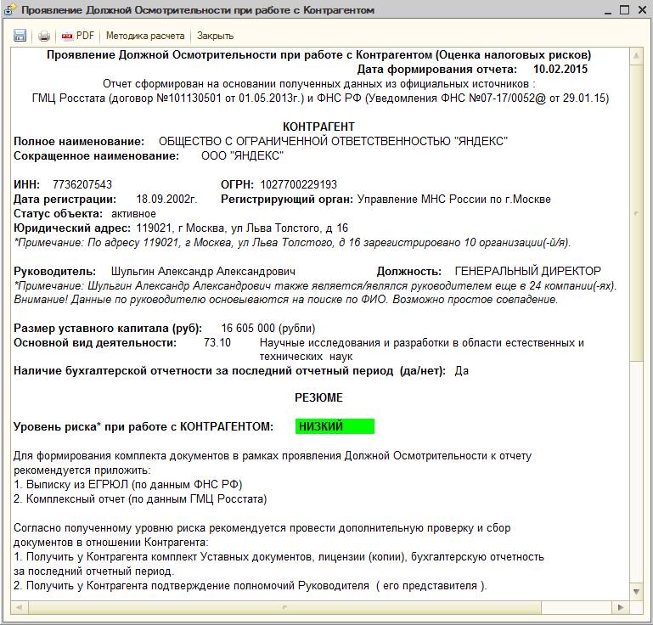This screenshot has height=625, width=653.
Task: Select the report date 10.02.2015
Action: (x=560, y=69)
